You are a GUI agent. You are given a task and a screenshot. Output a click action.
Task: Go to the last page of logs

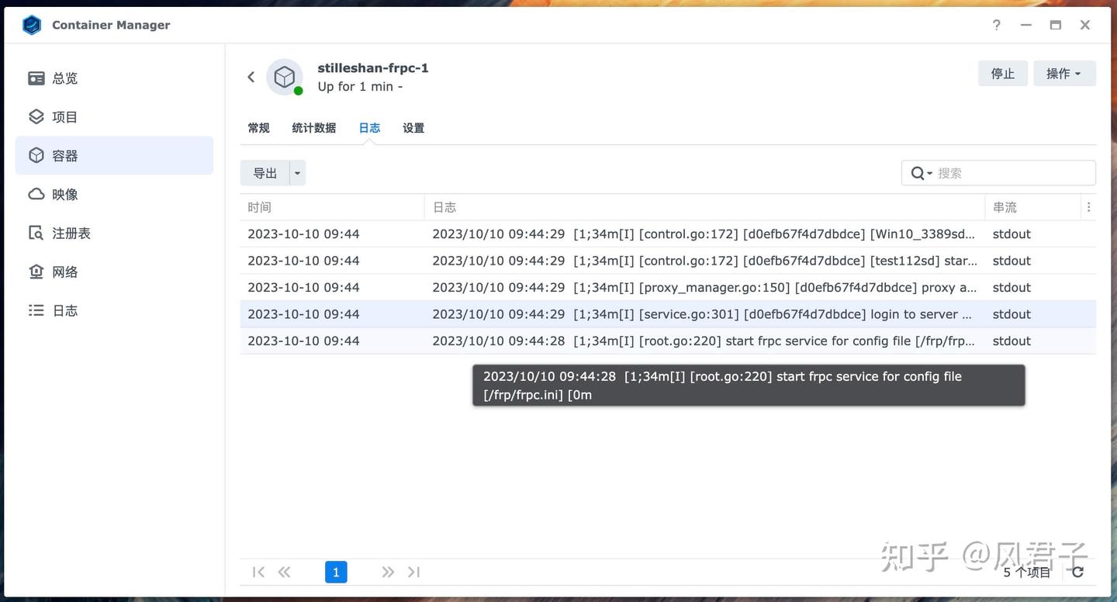413,572
